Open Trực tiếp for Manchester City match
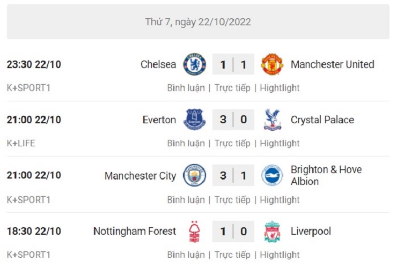The image size is (397, 276). [x=232, y=200]
